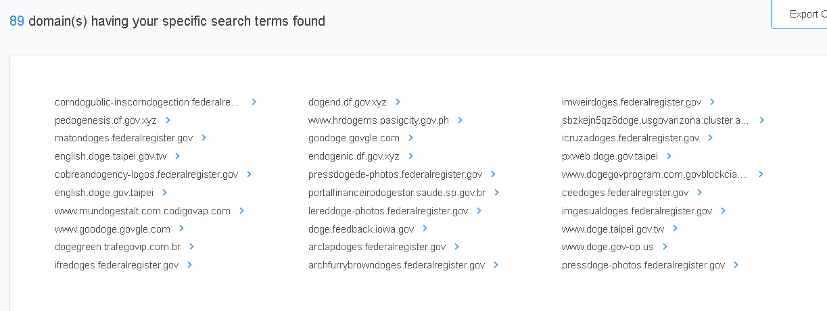Click arrow icon beside www.doge.gov-op.us

click(665, 247)
